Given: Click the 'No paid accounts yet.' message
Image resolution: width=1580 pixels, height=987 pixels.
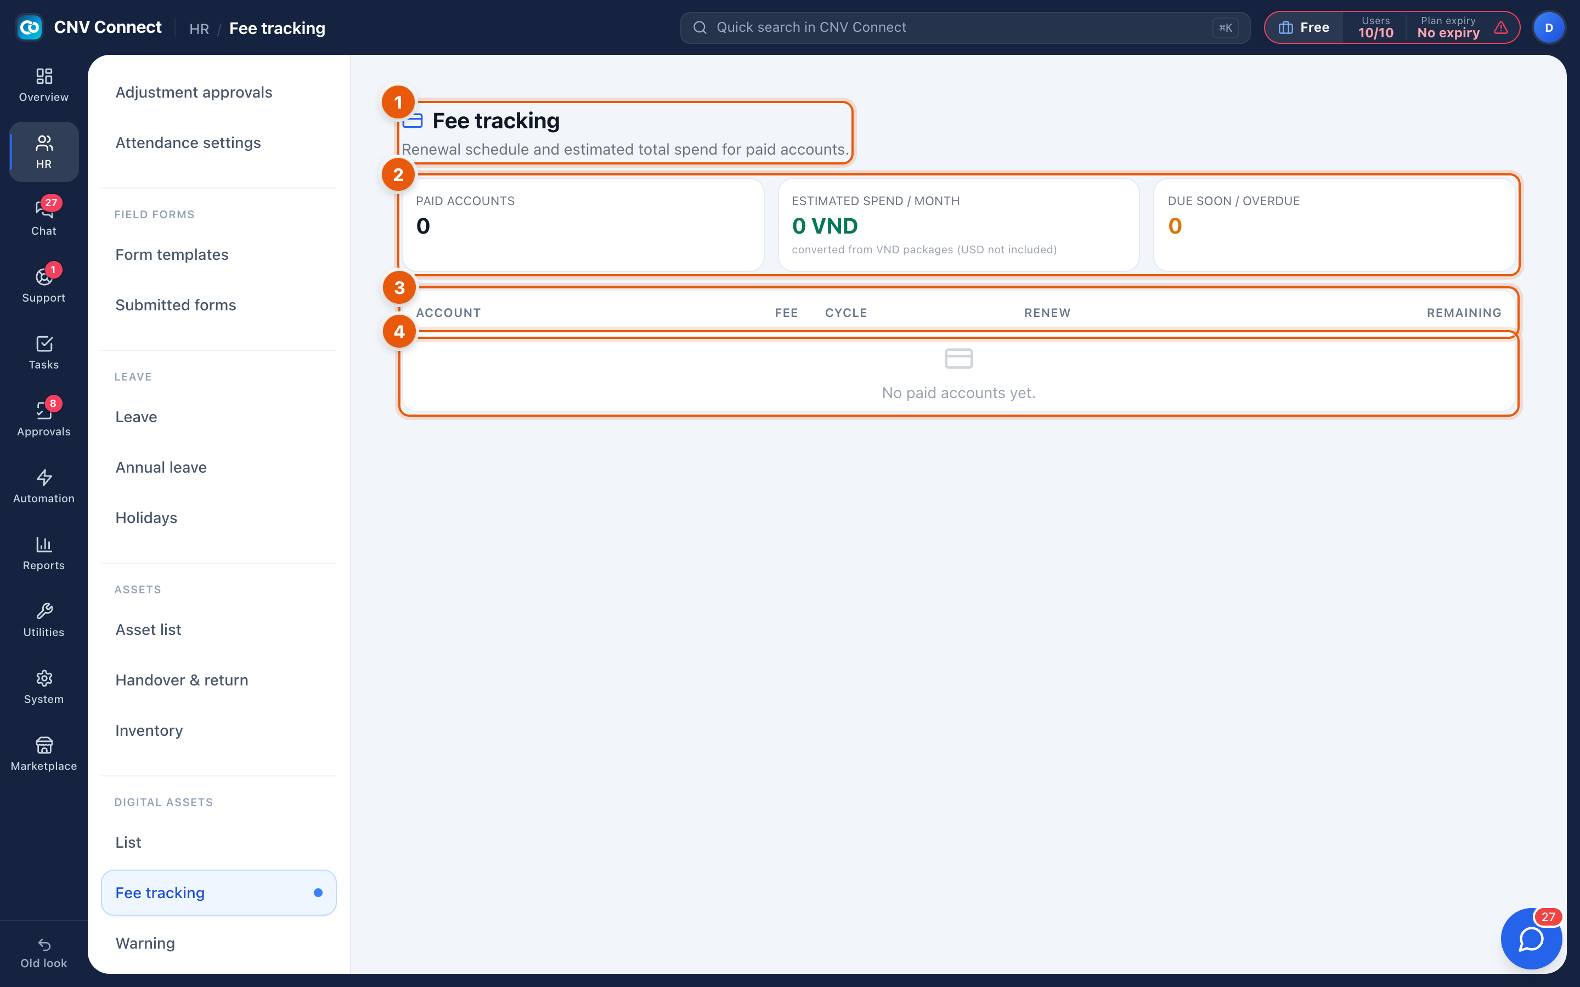Looking at the screenshot, I should point(958,393).
